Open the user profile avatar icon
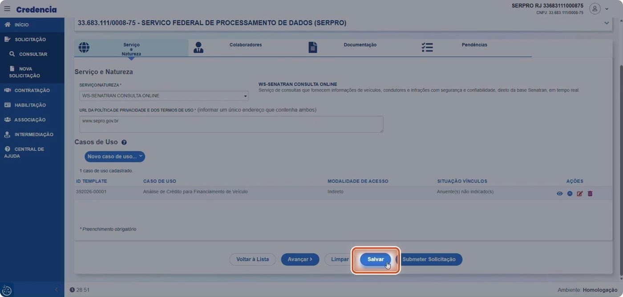 [595, 9]
